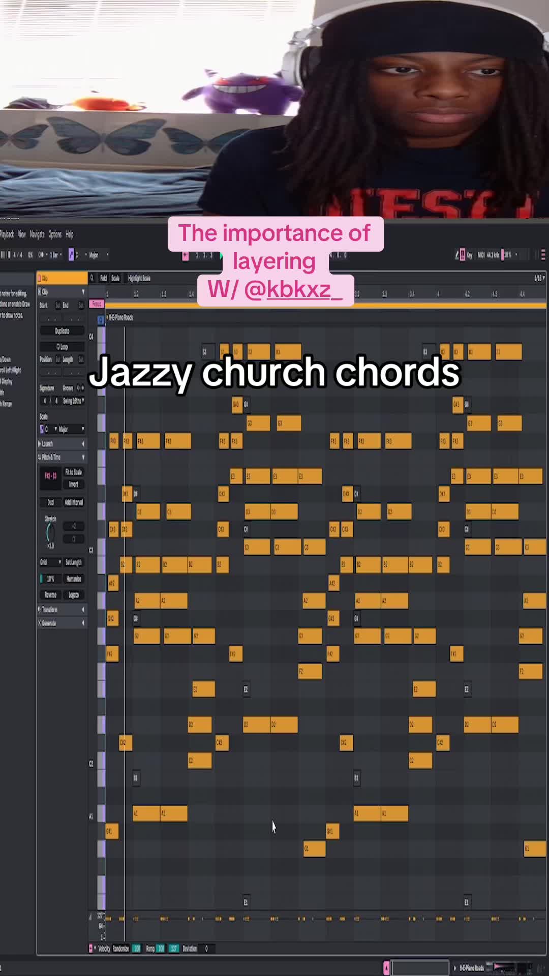This screenshot has height=976, width=549.
Task: Open clip scale Major dropdown
Action: pos(71,429)
